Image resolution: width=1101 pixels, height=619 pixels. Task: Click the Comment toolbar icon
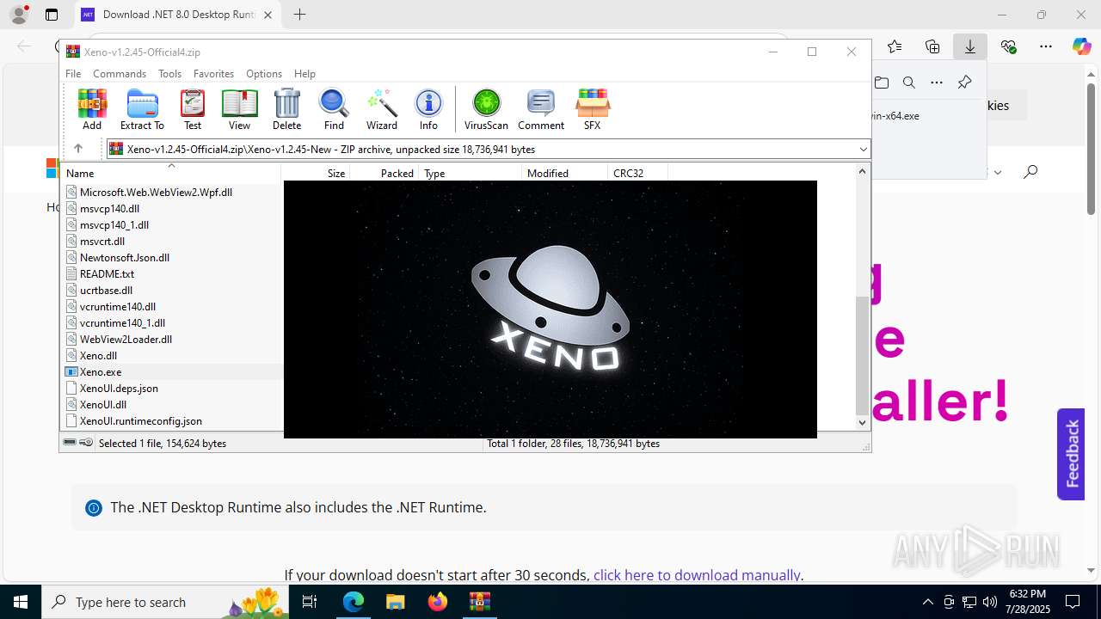(541, 109)
